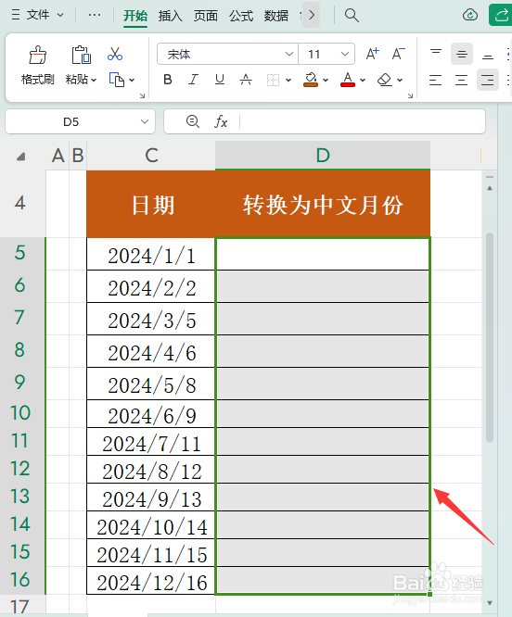Click the Name Box showing D5

(x=70, y=121)
